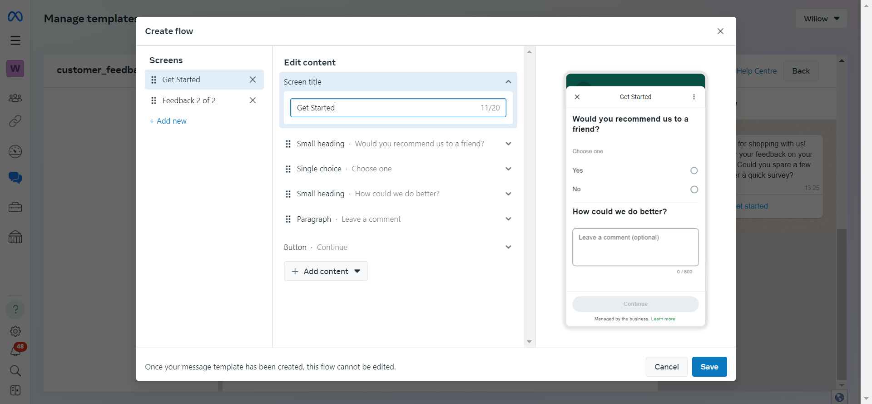Expand 'Would you recommend us' small heading
The width and height of the screenshot is (872, 404).
(508, 144)
